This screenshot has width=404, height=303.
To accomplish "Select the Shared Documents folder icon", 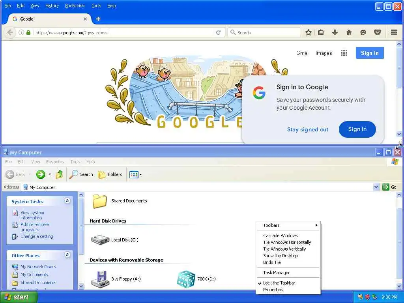I will [99, 201].
